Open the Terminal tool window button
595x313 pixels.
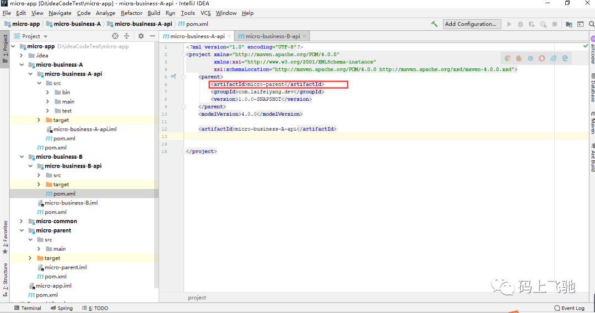tap(28, 308)
